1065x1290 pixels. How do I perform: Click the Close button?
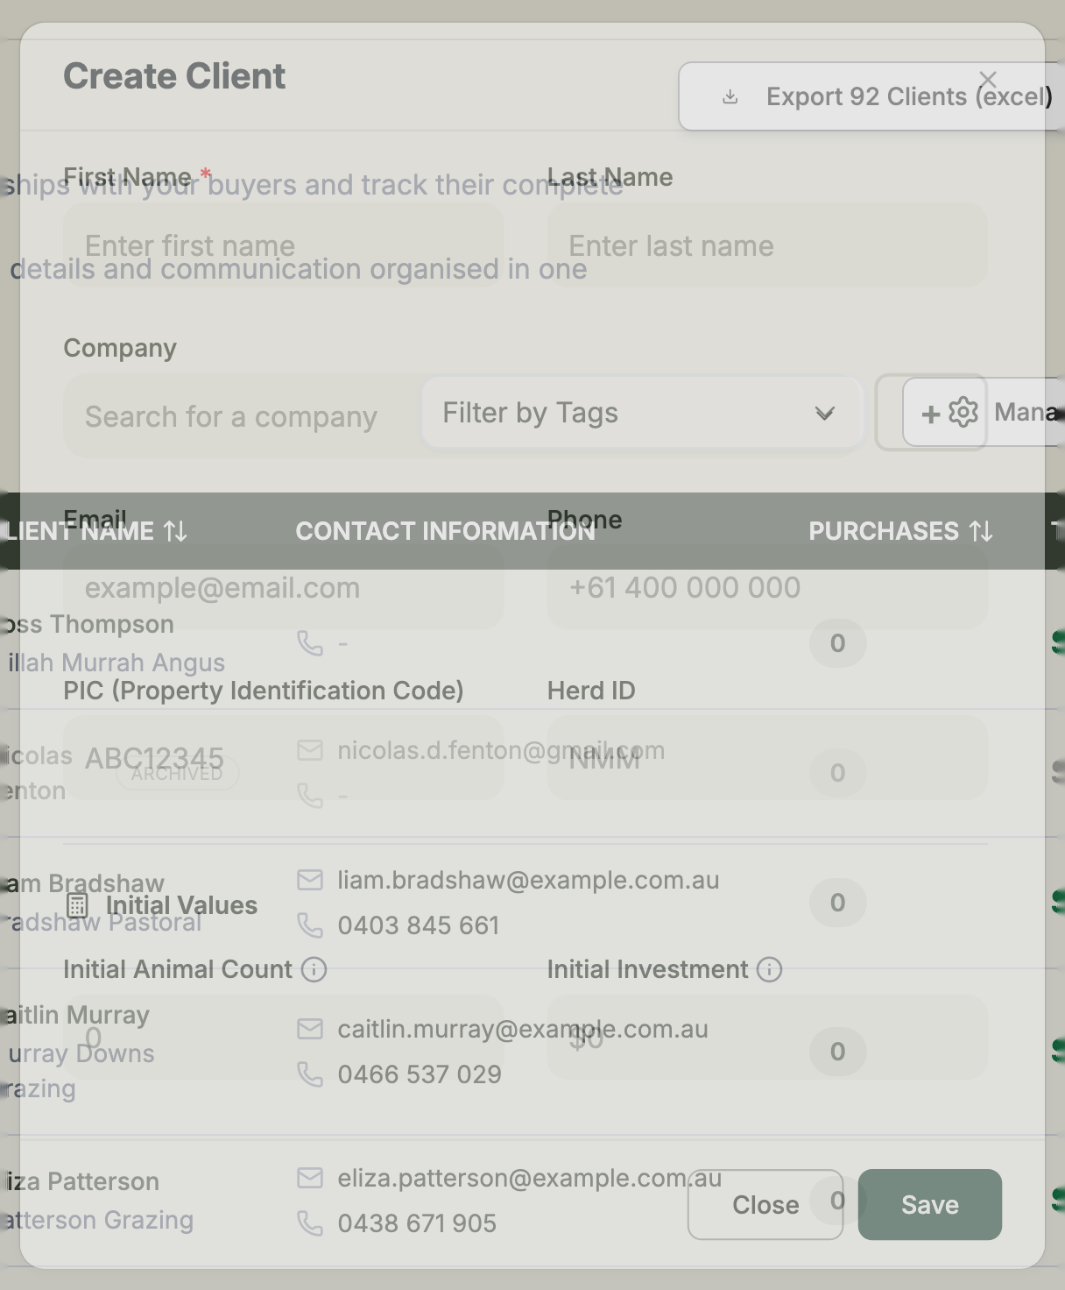(x=765, y=1205)
